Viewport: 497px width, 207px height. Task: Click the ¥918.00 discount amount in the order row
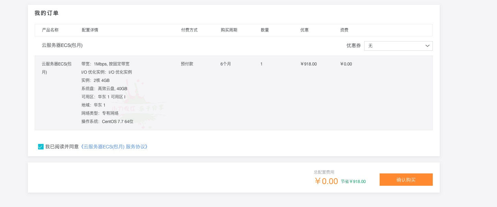[309, 64]
